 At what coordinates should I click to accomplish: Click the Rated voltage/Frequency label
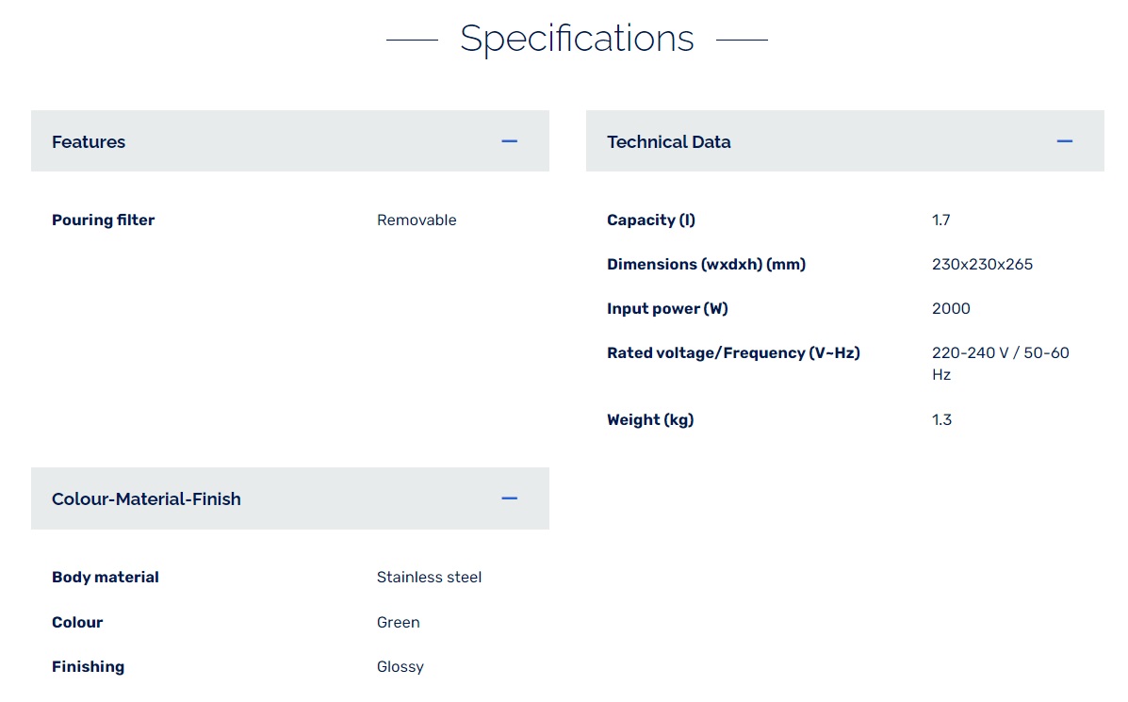click(x=733, y=353)
